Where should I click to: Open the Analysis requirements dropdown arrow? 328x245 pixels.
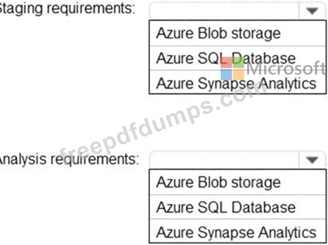pos(312,159)
